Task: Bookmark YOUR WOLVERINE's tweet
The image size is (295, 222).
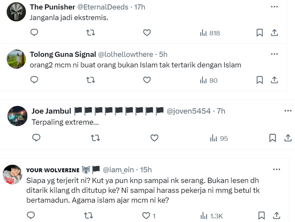Action: pos(262,215)
